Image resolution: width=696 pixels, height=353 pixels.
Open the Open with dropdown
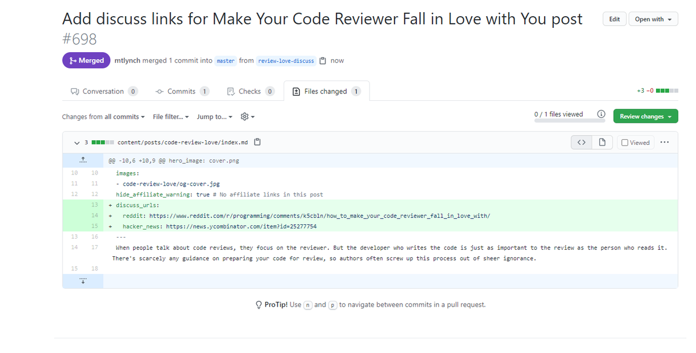653,19
